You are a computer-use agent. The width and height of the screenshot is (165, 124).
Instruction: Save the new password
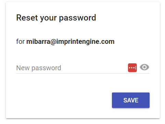pos(131,100)
